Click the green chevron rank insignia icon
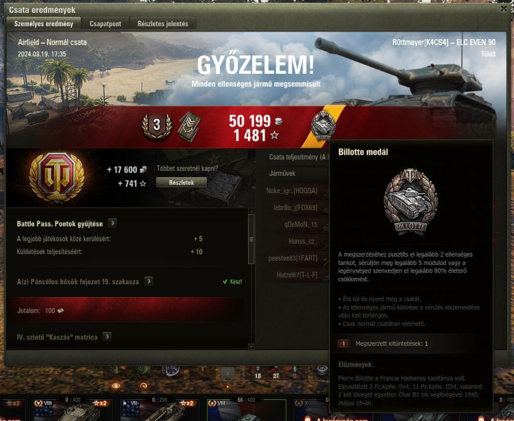The image size is (514, 421). click(x=189, y=126)
